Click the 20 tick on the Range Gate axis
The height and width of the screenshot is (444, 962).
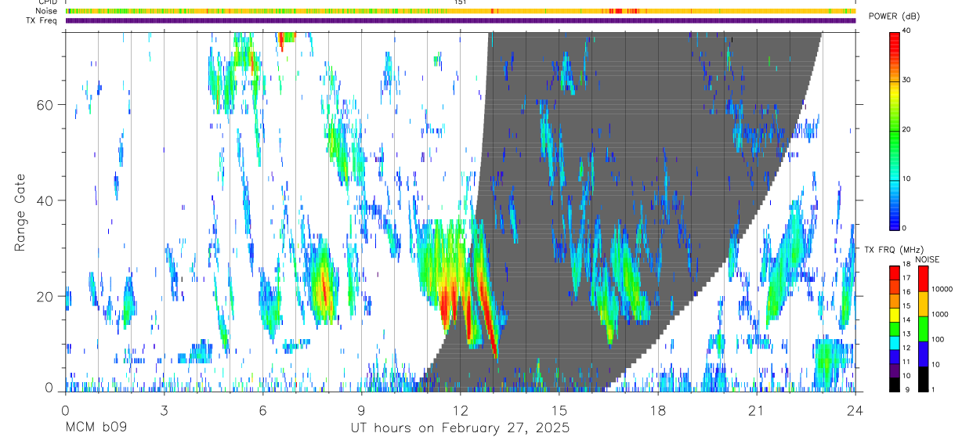[46, 296]
